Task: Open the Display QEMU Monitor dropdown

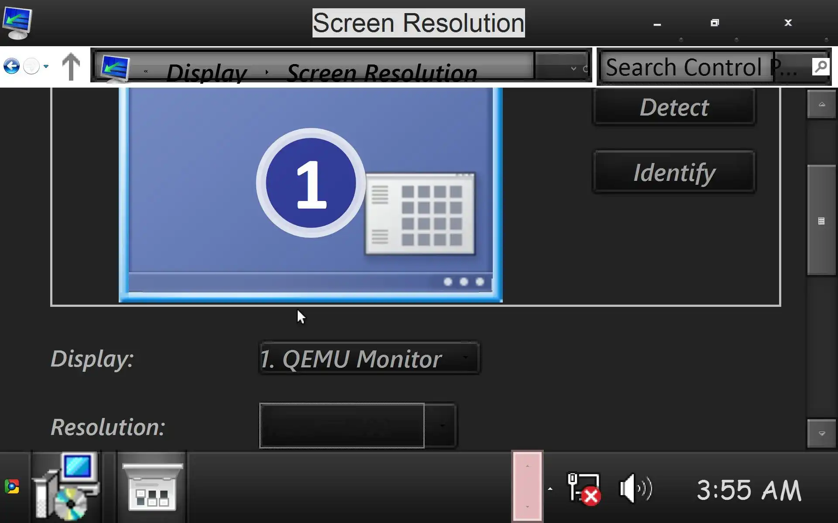Action: pos(369,358)
